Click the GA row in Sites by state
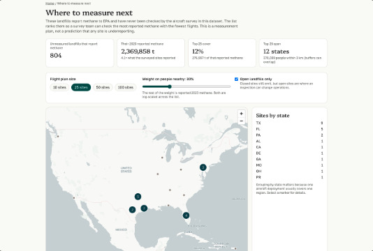Screen dimensions: 373x251 289,160
